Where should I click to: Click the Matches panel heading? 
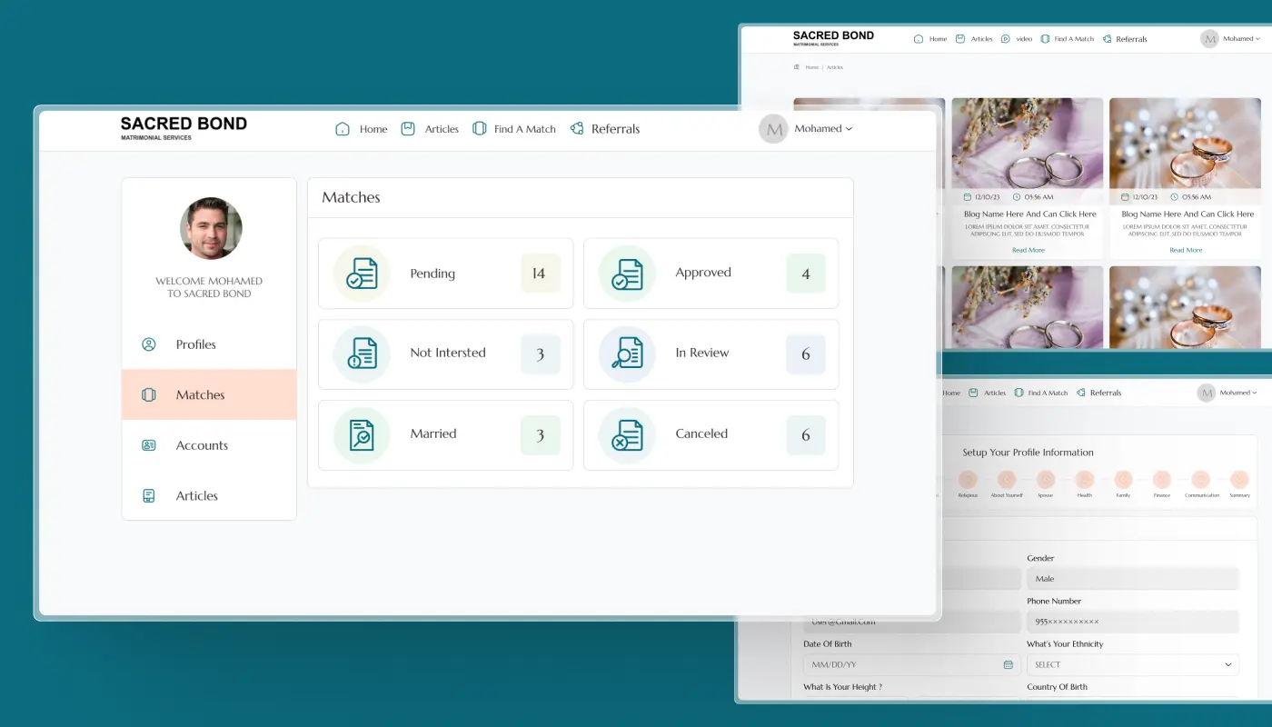click(x=351, y=197)
